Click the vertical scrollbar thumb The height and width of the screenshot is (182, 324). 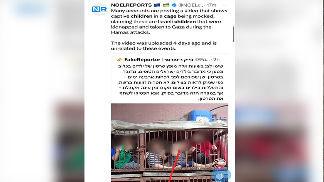[x=234, y=34]
